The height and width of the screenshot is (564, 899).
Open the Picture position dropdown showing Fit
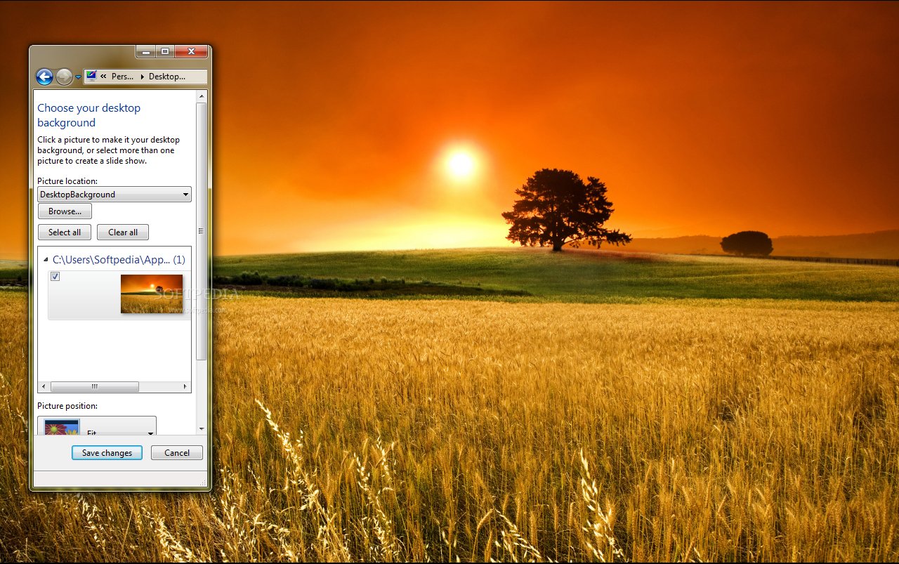coord(97,426)
